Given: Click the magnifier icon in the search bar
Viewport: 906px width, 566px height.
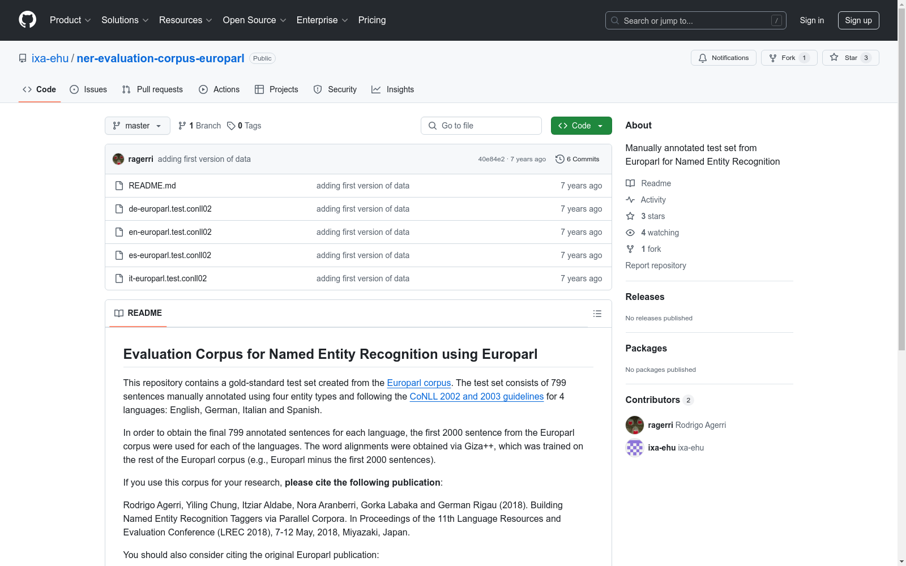Looking at the screenshot, I should pos(615,20).
